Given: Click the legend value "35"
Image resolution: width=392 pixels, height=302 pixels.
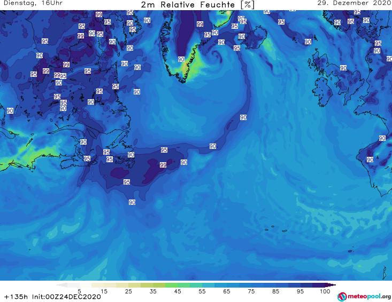Looking at the screenshot, I should click(153, 291).
